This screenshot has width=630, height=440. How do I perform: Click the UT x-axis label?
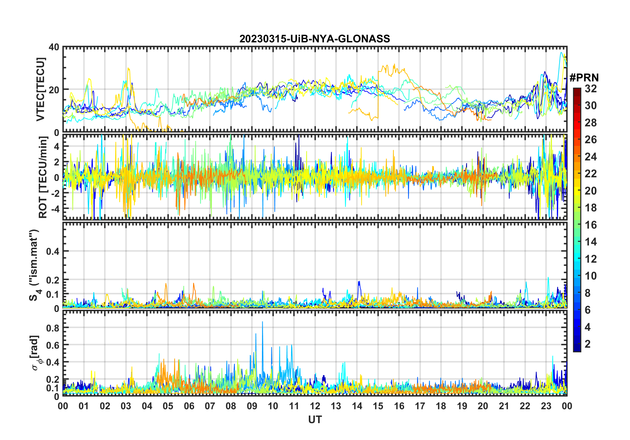(315, 419)
